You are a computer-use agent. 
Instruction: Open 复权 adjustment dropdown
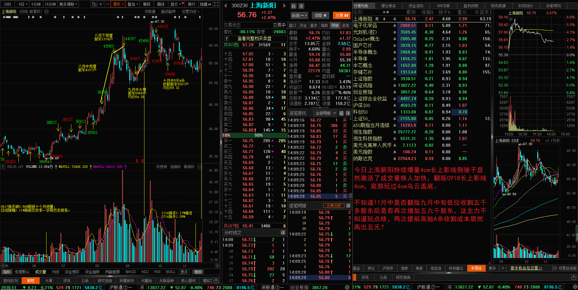coord(118,4)
